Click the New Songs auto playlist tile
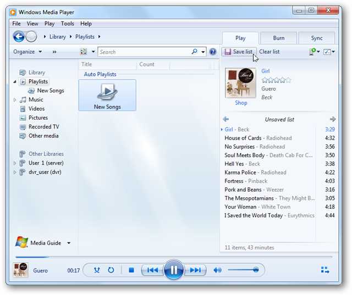 [x=107, y=95]
